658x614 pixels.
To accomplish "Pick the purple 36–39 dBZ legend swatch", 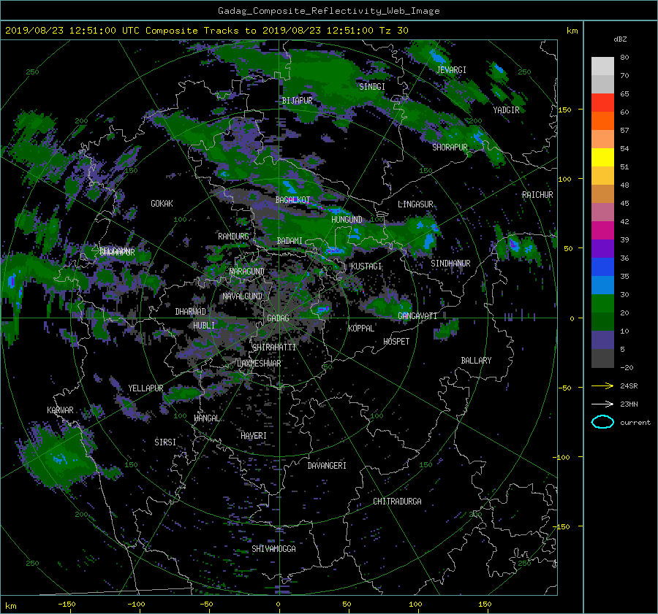I will tap(602, 248).
